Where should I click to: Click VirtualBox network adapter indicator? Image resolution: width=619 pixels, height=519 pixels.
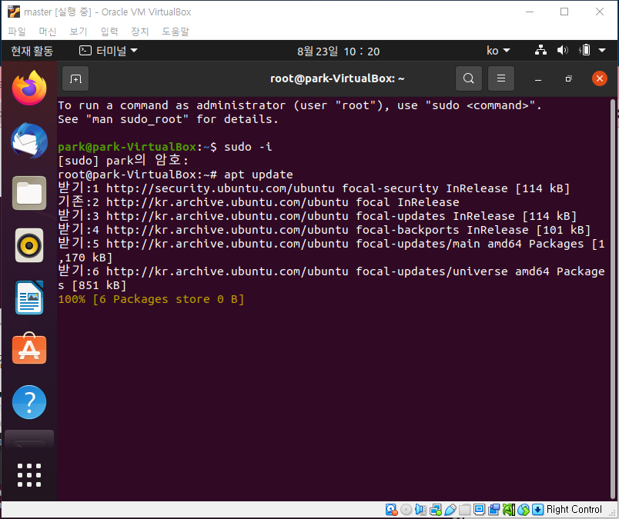pos(436,510)
